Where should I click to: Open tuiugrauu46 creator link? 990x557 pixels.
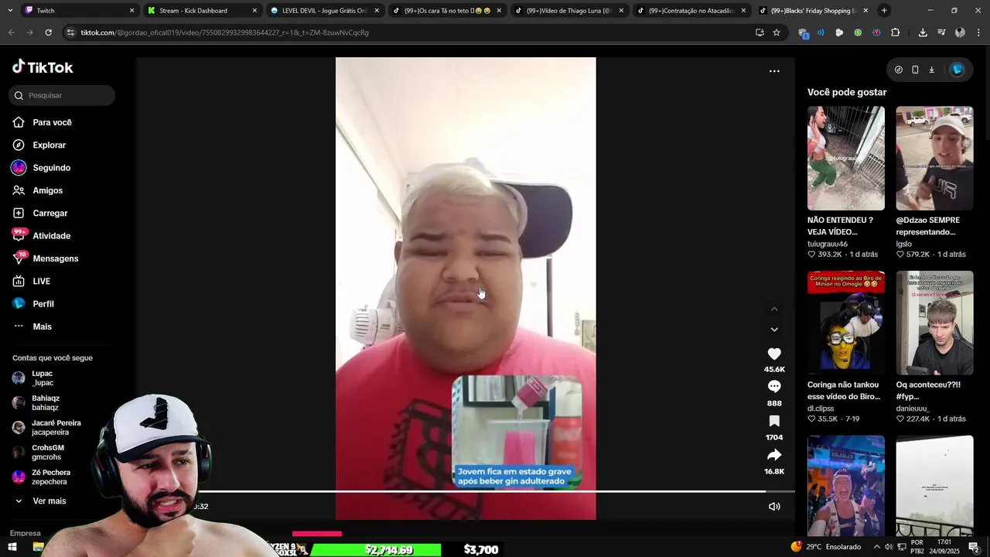pyautogui.click(x=828, y=244)
